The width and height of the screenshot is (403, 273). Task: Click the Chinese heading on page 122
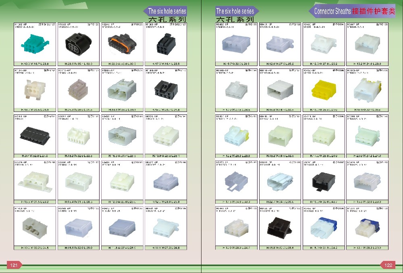[235, 20]
